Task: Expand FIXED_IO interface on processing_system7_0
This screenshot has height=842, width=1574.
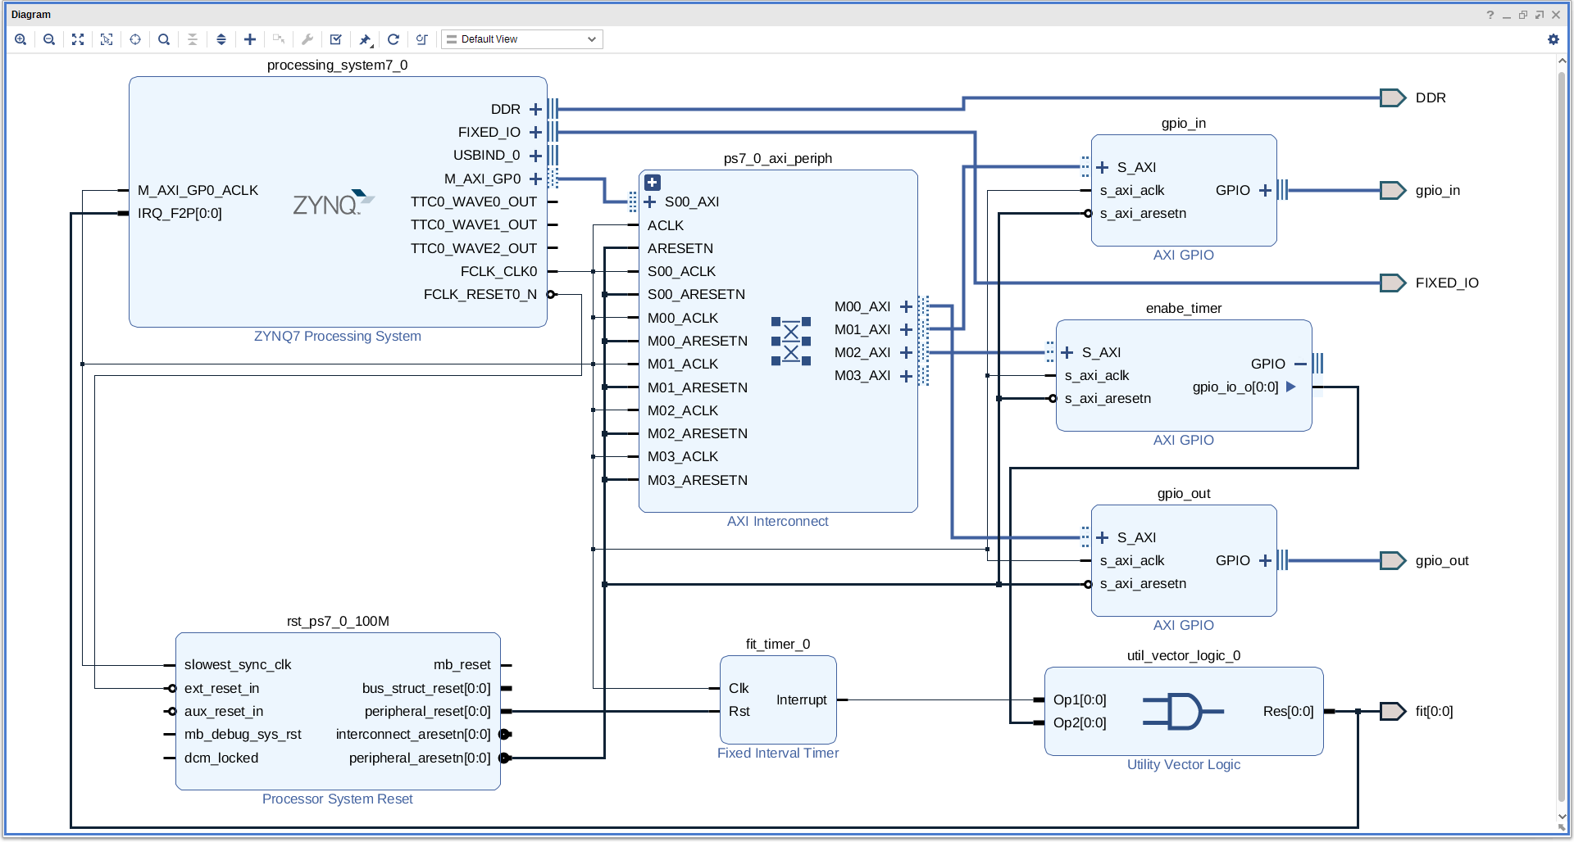Action: coord(535,132)
